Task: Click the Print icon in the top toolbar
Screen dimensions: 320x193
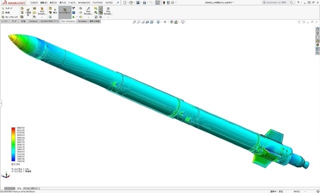Action: tap(145, 3)
